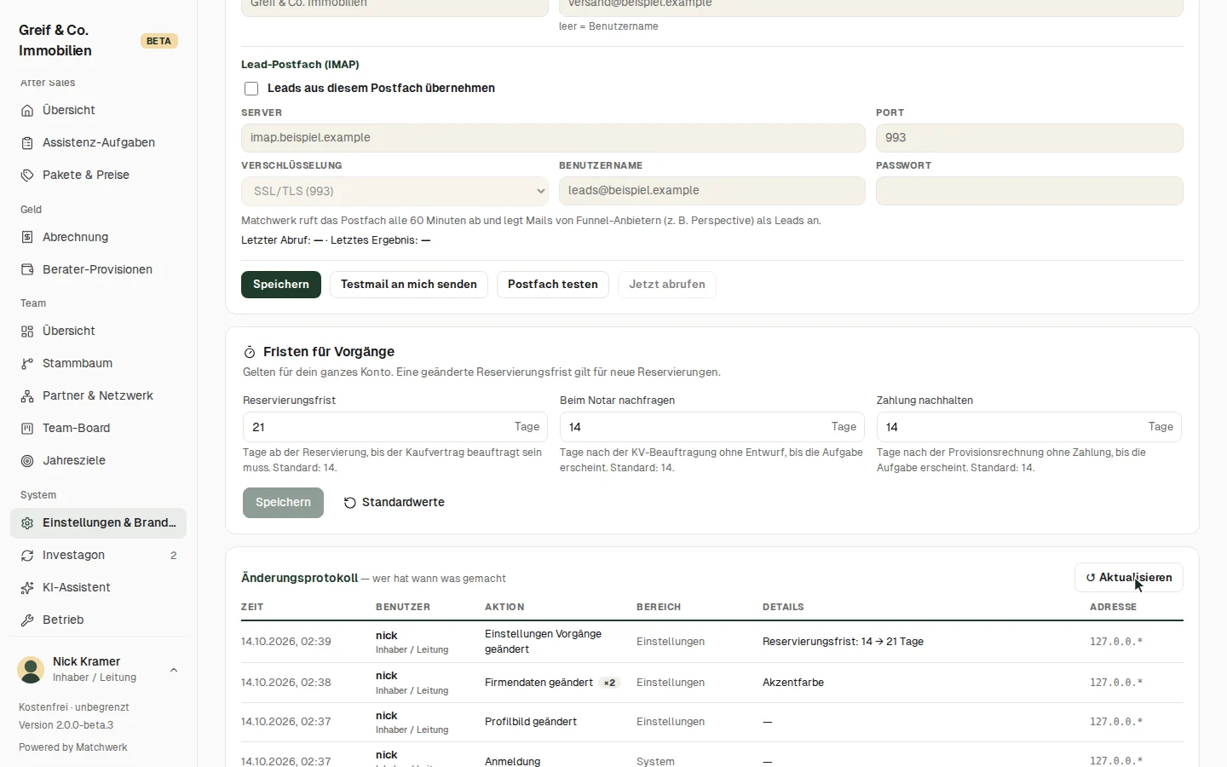Click the grid icon of Team Übersicht
This screenshot has width=1227, height=767.
(x=27, y=332)
